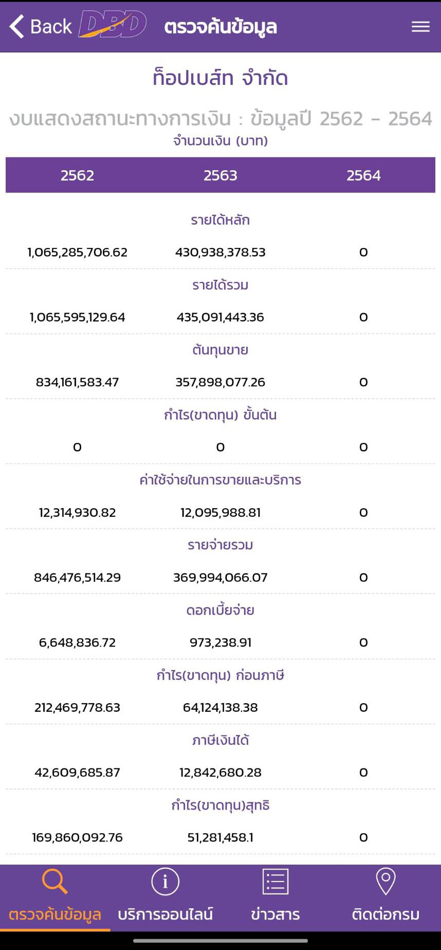The width and height of the screenshot is (441, 950).
Task: Tap the back arrow chevron icon
Action: [x=17, y=26]
